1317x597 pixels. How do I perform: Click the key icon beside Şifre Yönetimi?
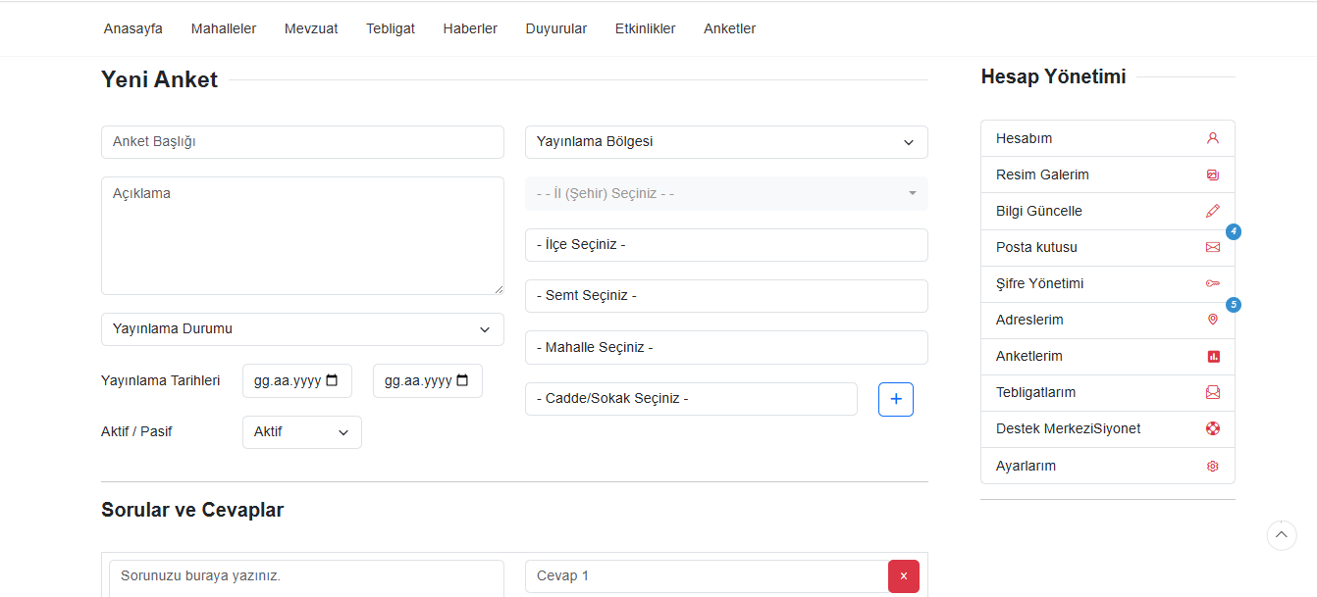(x=1212, y=283)
